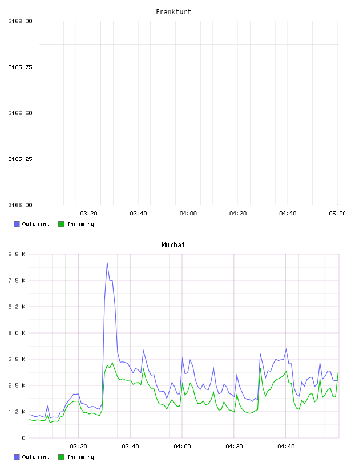The width and height of the screenshot is (347, 466).
Task: Click the 3166.00 y-axis value in Frankfurt
Action: pyautogui.click(x=20, y=21)
